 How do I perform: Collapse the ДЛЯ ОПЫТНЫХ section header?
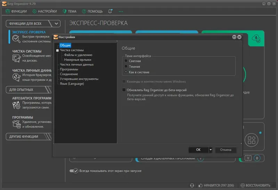tap(29, 90)
